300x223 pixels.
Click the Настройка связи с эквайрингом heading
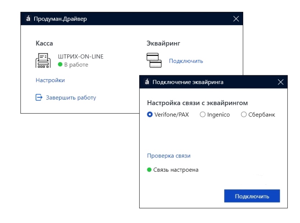[197, 103]
